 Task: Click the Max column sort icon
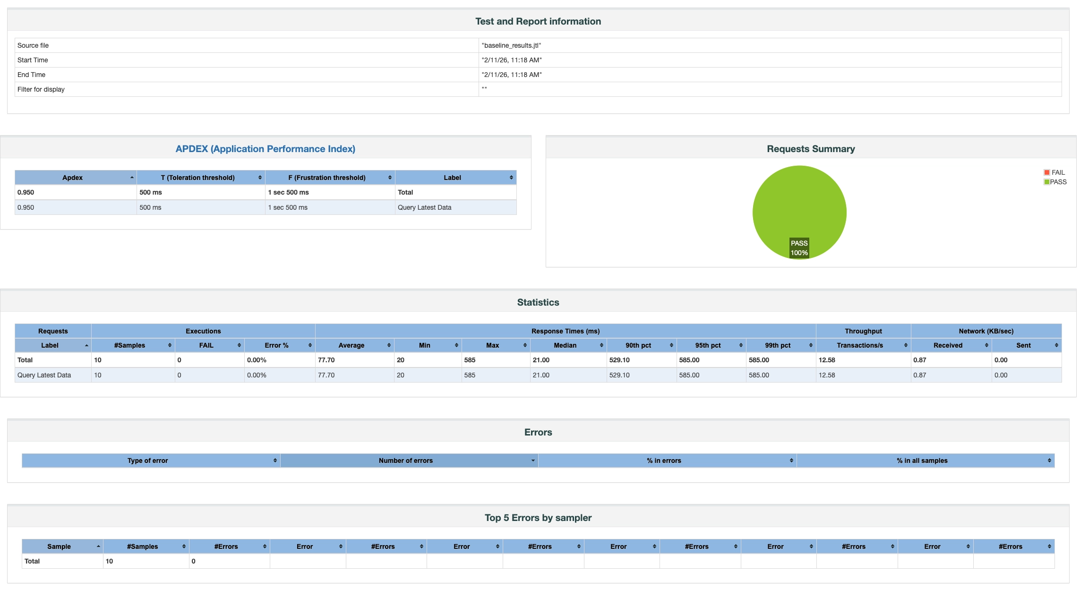coord(524,345)
